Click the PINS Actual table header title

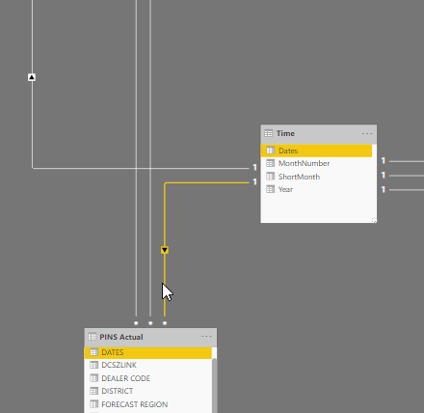(x=121, y=337)
